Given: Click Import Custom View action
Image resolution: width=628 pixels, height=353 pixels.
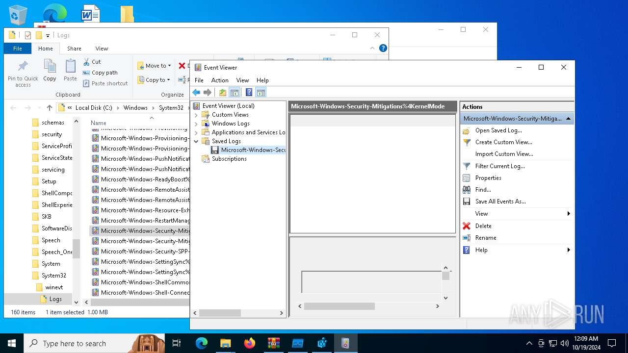Looking at the screenshot, I should pyautogui.click(x=504, y=154).
